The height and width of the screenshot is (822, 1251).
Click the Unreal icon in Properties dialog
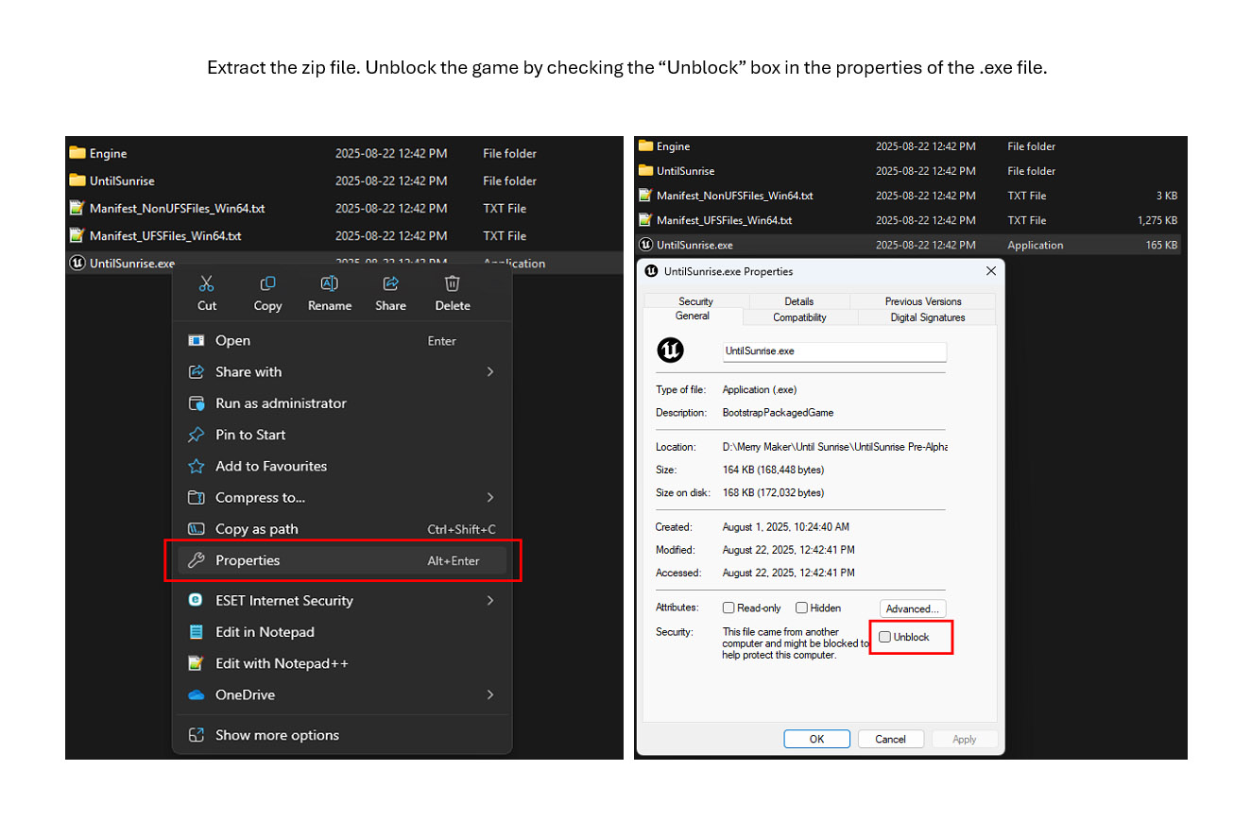(x=670, y=351)
